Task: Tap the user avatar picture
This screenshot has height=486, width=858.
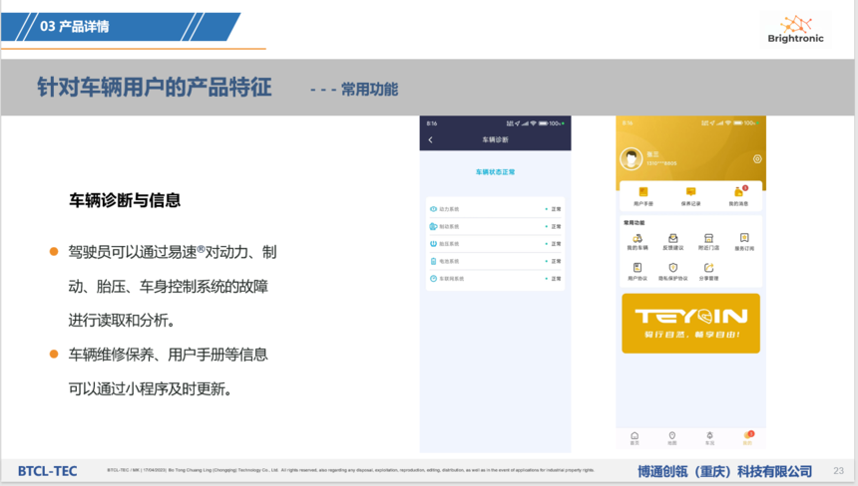Action: pos(631,159)
